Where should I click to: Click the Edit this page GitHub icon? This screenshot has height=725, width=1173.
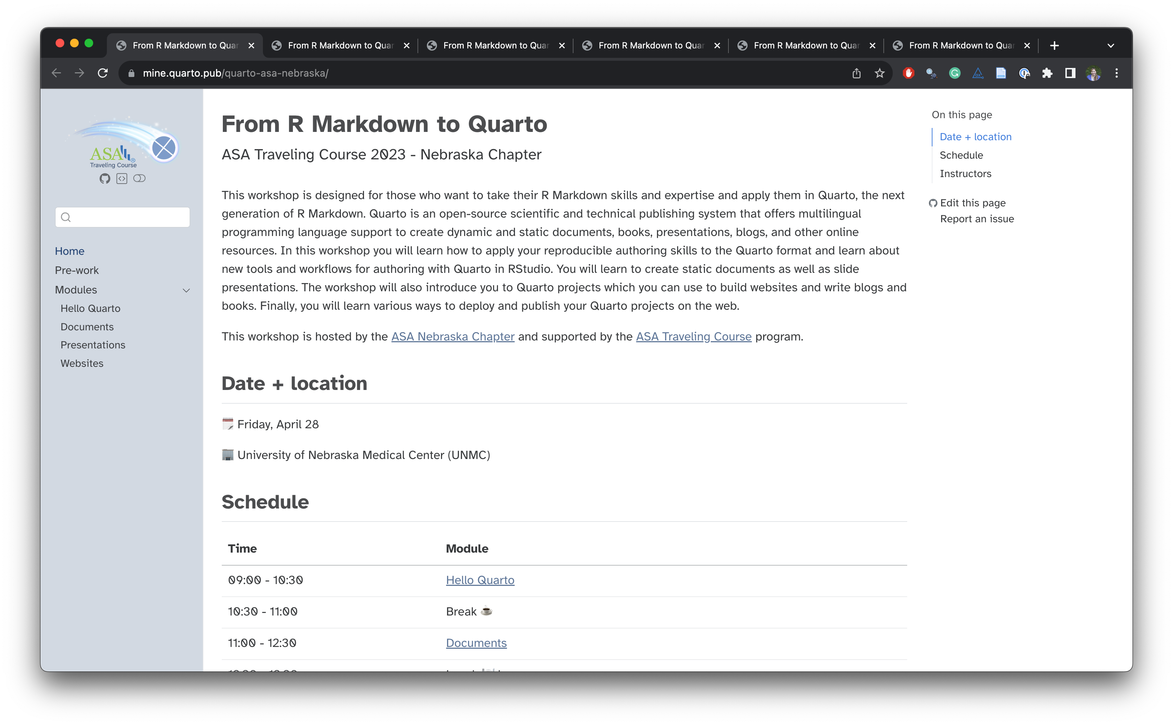point(933,202)
